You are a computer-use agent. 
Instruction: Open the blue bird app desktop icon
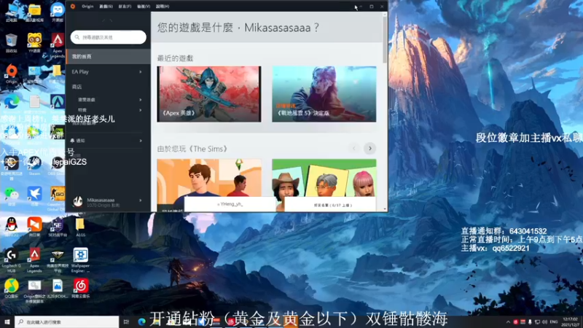click(34, 195)
